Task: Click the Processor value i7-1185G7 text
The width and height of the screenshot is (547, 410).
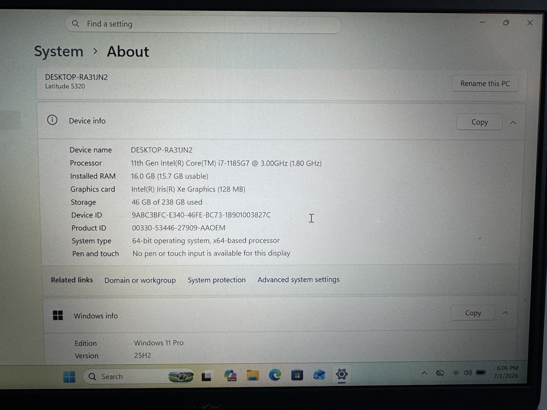Action: pos(226,163)
